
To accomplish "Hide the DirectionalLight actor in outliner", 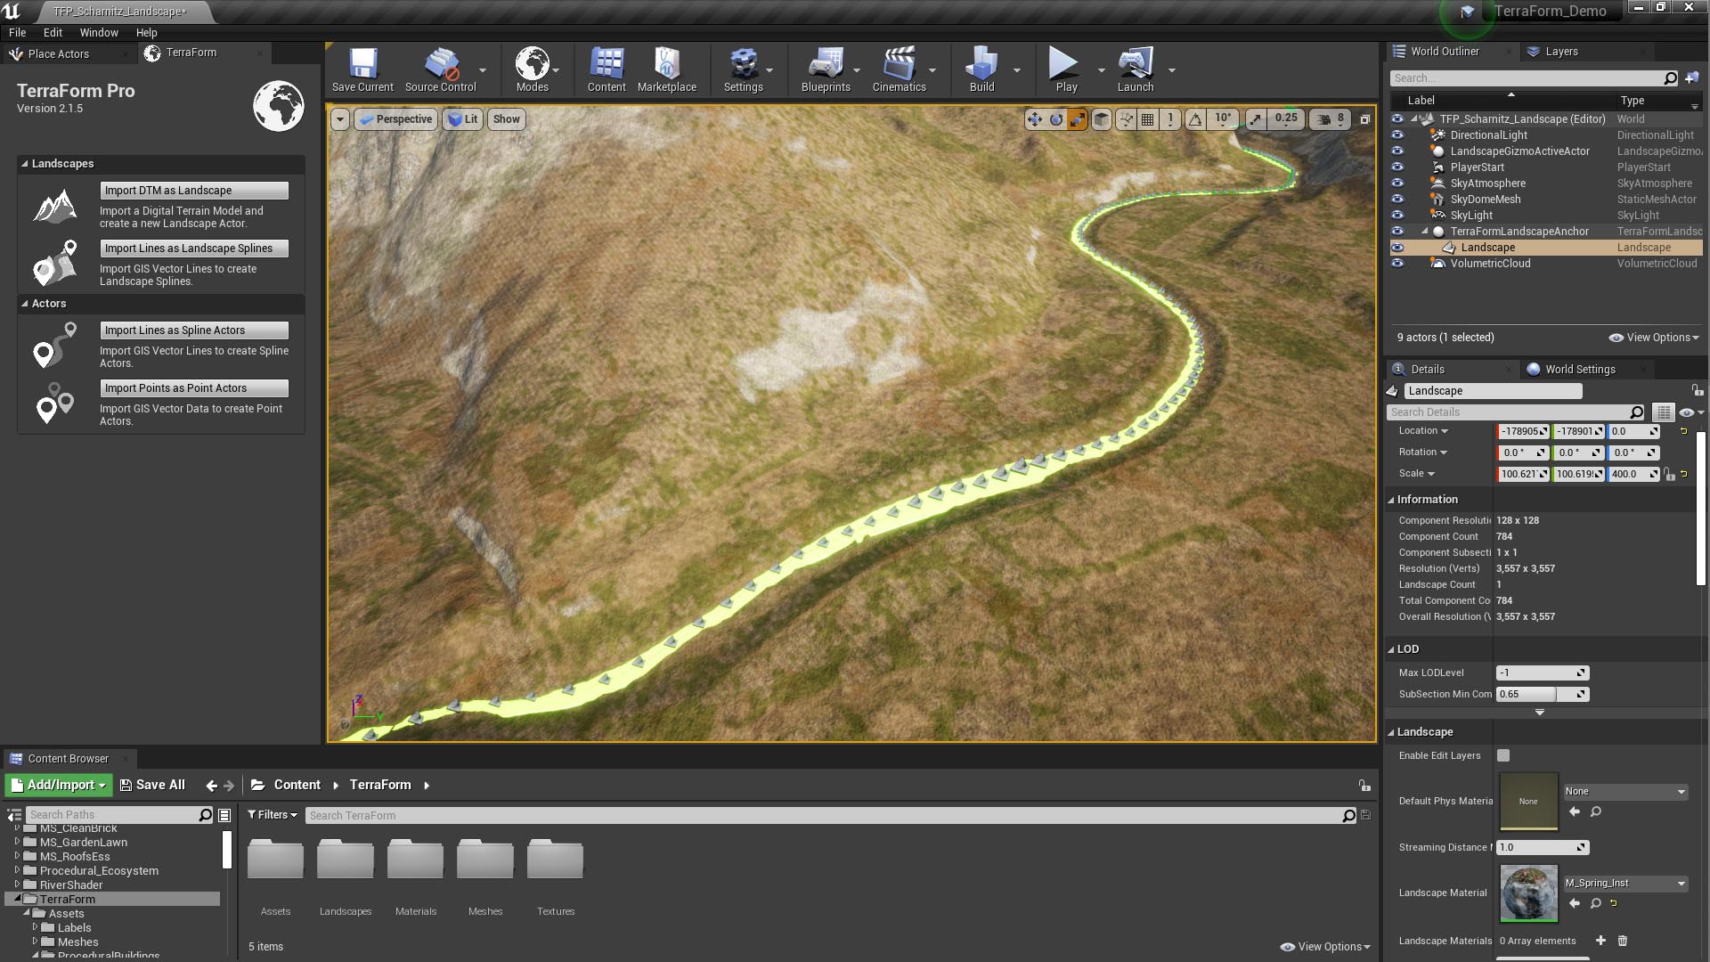I will (x=1396, y=135).
